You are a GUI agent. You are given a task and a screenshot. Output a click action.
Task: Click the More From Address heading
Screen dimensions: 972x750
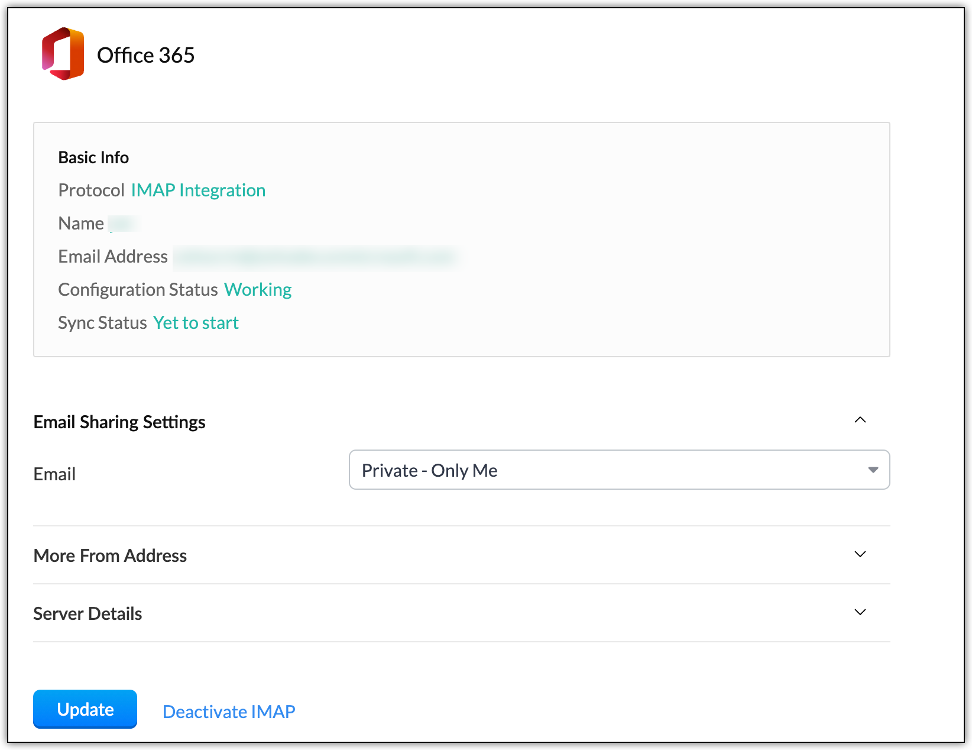click(x=110, y=556)
